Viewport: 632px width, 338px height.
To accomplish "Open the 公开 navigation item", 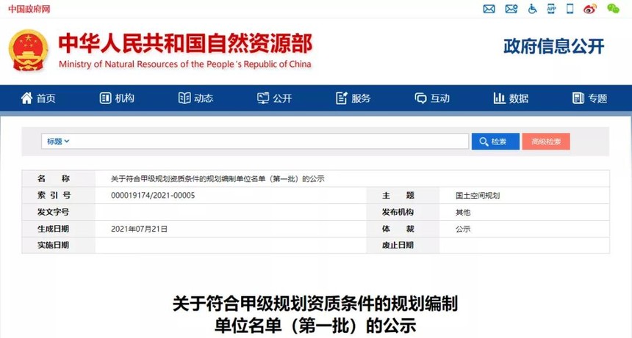I will 275,98.
